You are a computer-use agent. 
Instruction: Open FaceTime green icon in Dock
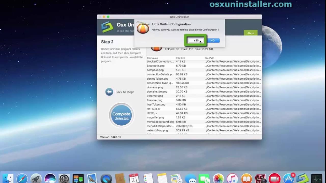pos(204,178)
